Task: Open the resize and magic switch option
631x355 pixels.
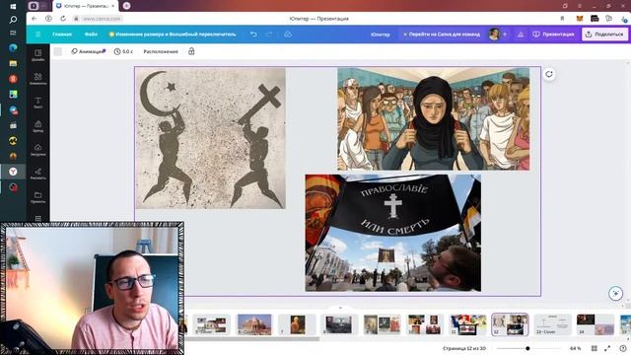Action: (173, 35)
